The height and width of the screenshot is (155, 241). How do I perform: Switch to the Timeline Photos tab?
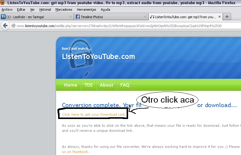coord(111,17)
